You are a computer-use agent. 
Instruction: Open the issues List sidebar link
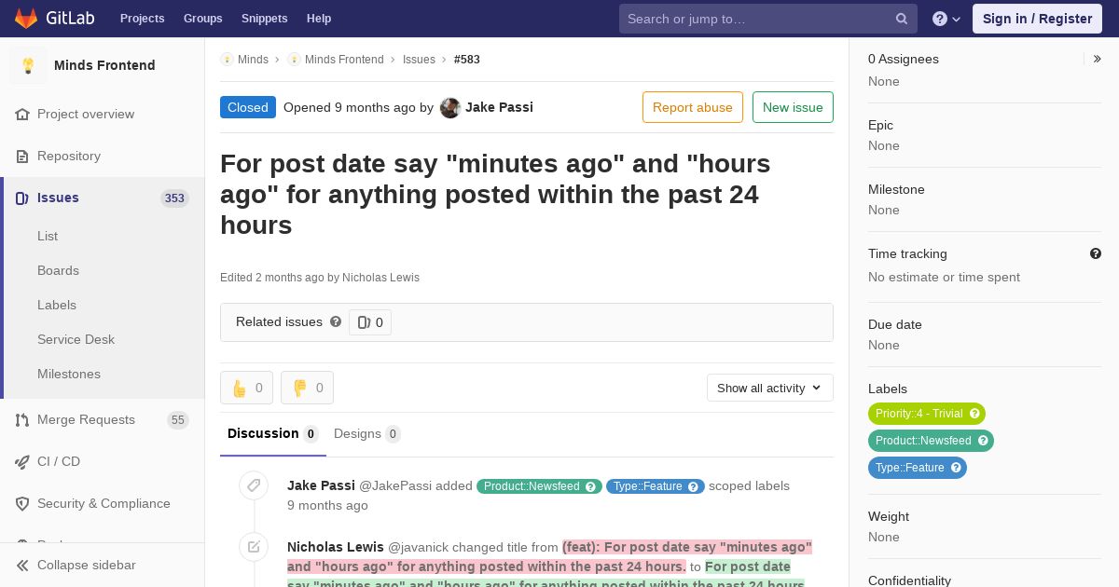click(x=48, y=236)
